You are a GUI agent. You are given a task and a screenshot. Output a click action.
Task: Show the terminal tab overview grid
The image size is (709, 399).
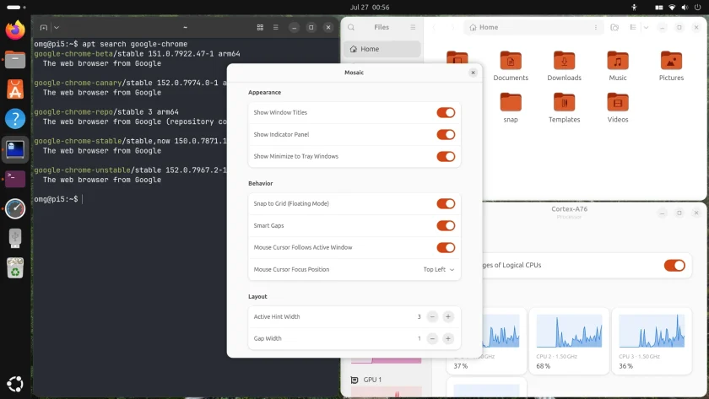(x=260, y=28)
